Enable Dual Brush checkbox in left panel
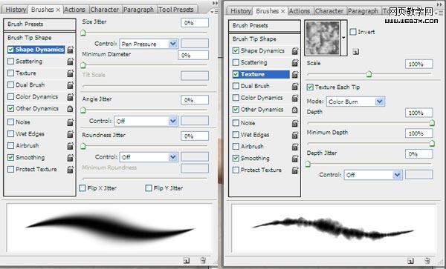 pos(11,85)
